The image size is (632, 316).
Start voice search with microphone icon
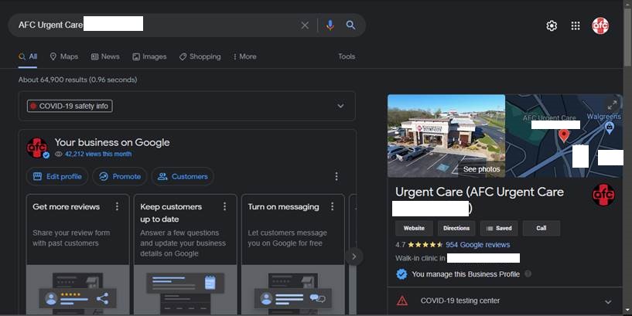(330, 25)
